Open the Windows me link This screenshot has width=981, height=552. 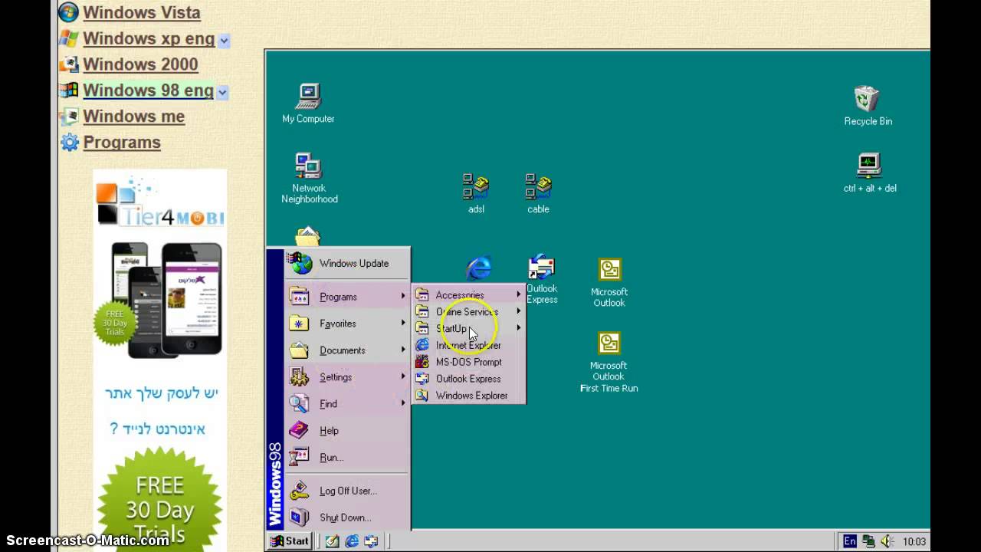133,117
